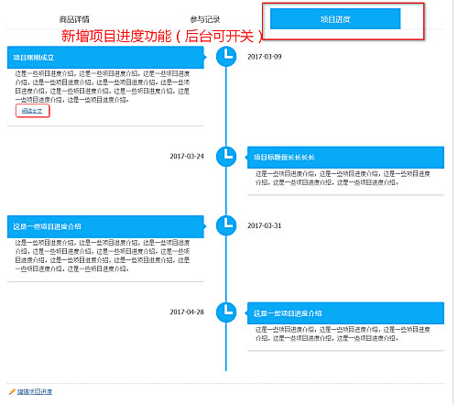The width and height of the screenshot is (458, 405).
Task: Select the right 这是一些项目进度介绍 title bar
Action: click(x=345, y=313)
